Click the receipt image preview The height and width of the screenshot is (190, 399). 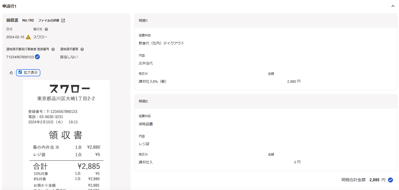click(x=66, y=135)
